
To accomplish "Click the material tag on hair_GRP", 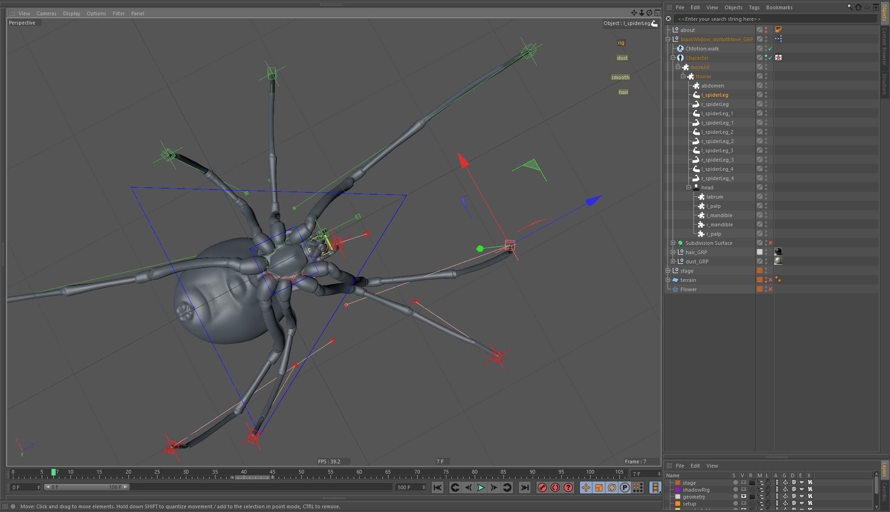I will tap(778, 252).
